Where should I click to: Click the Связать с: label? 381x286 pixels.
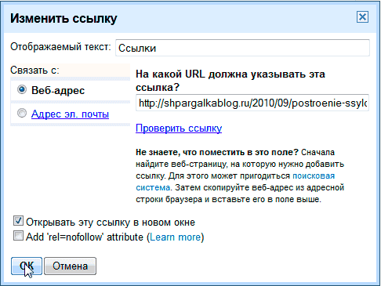pos(34,71)
